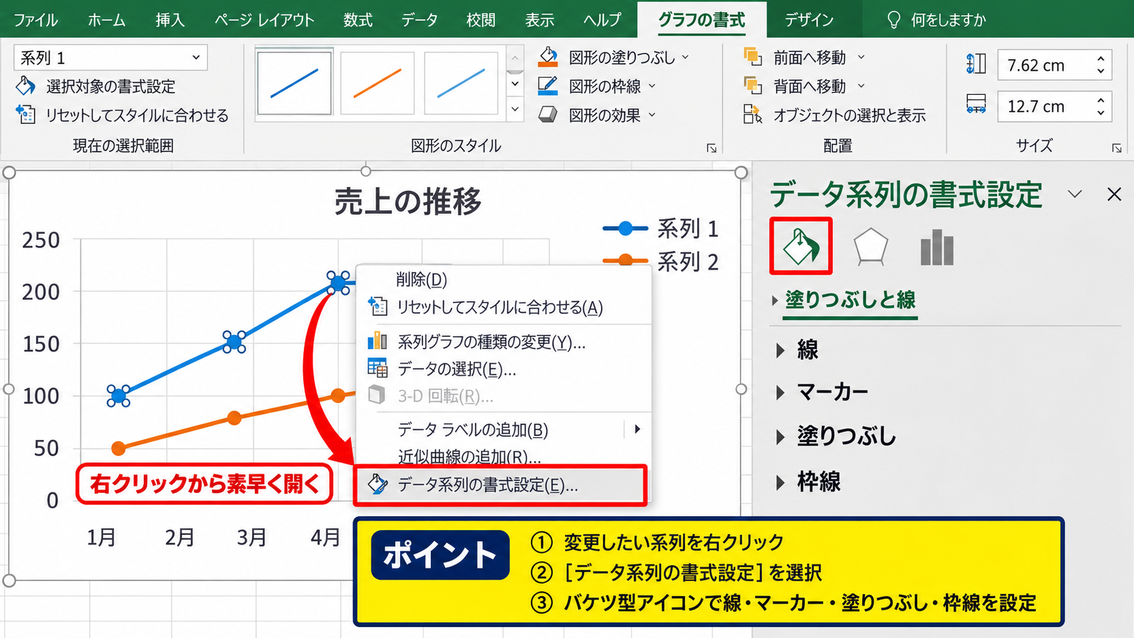
Task: Select the Shape Outline pen (図形の枠線) icon
Action: pos(548,86)
